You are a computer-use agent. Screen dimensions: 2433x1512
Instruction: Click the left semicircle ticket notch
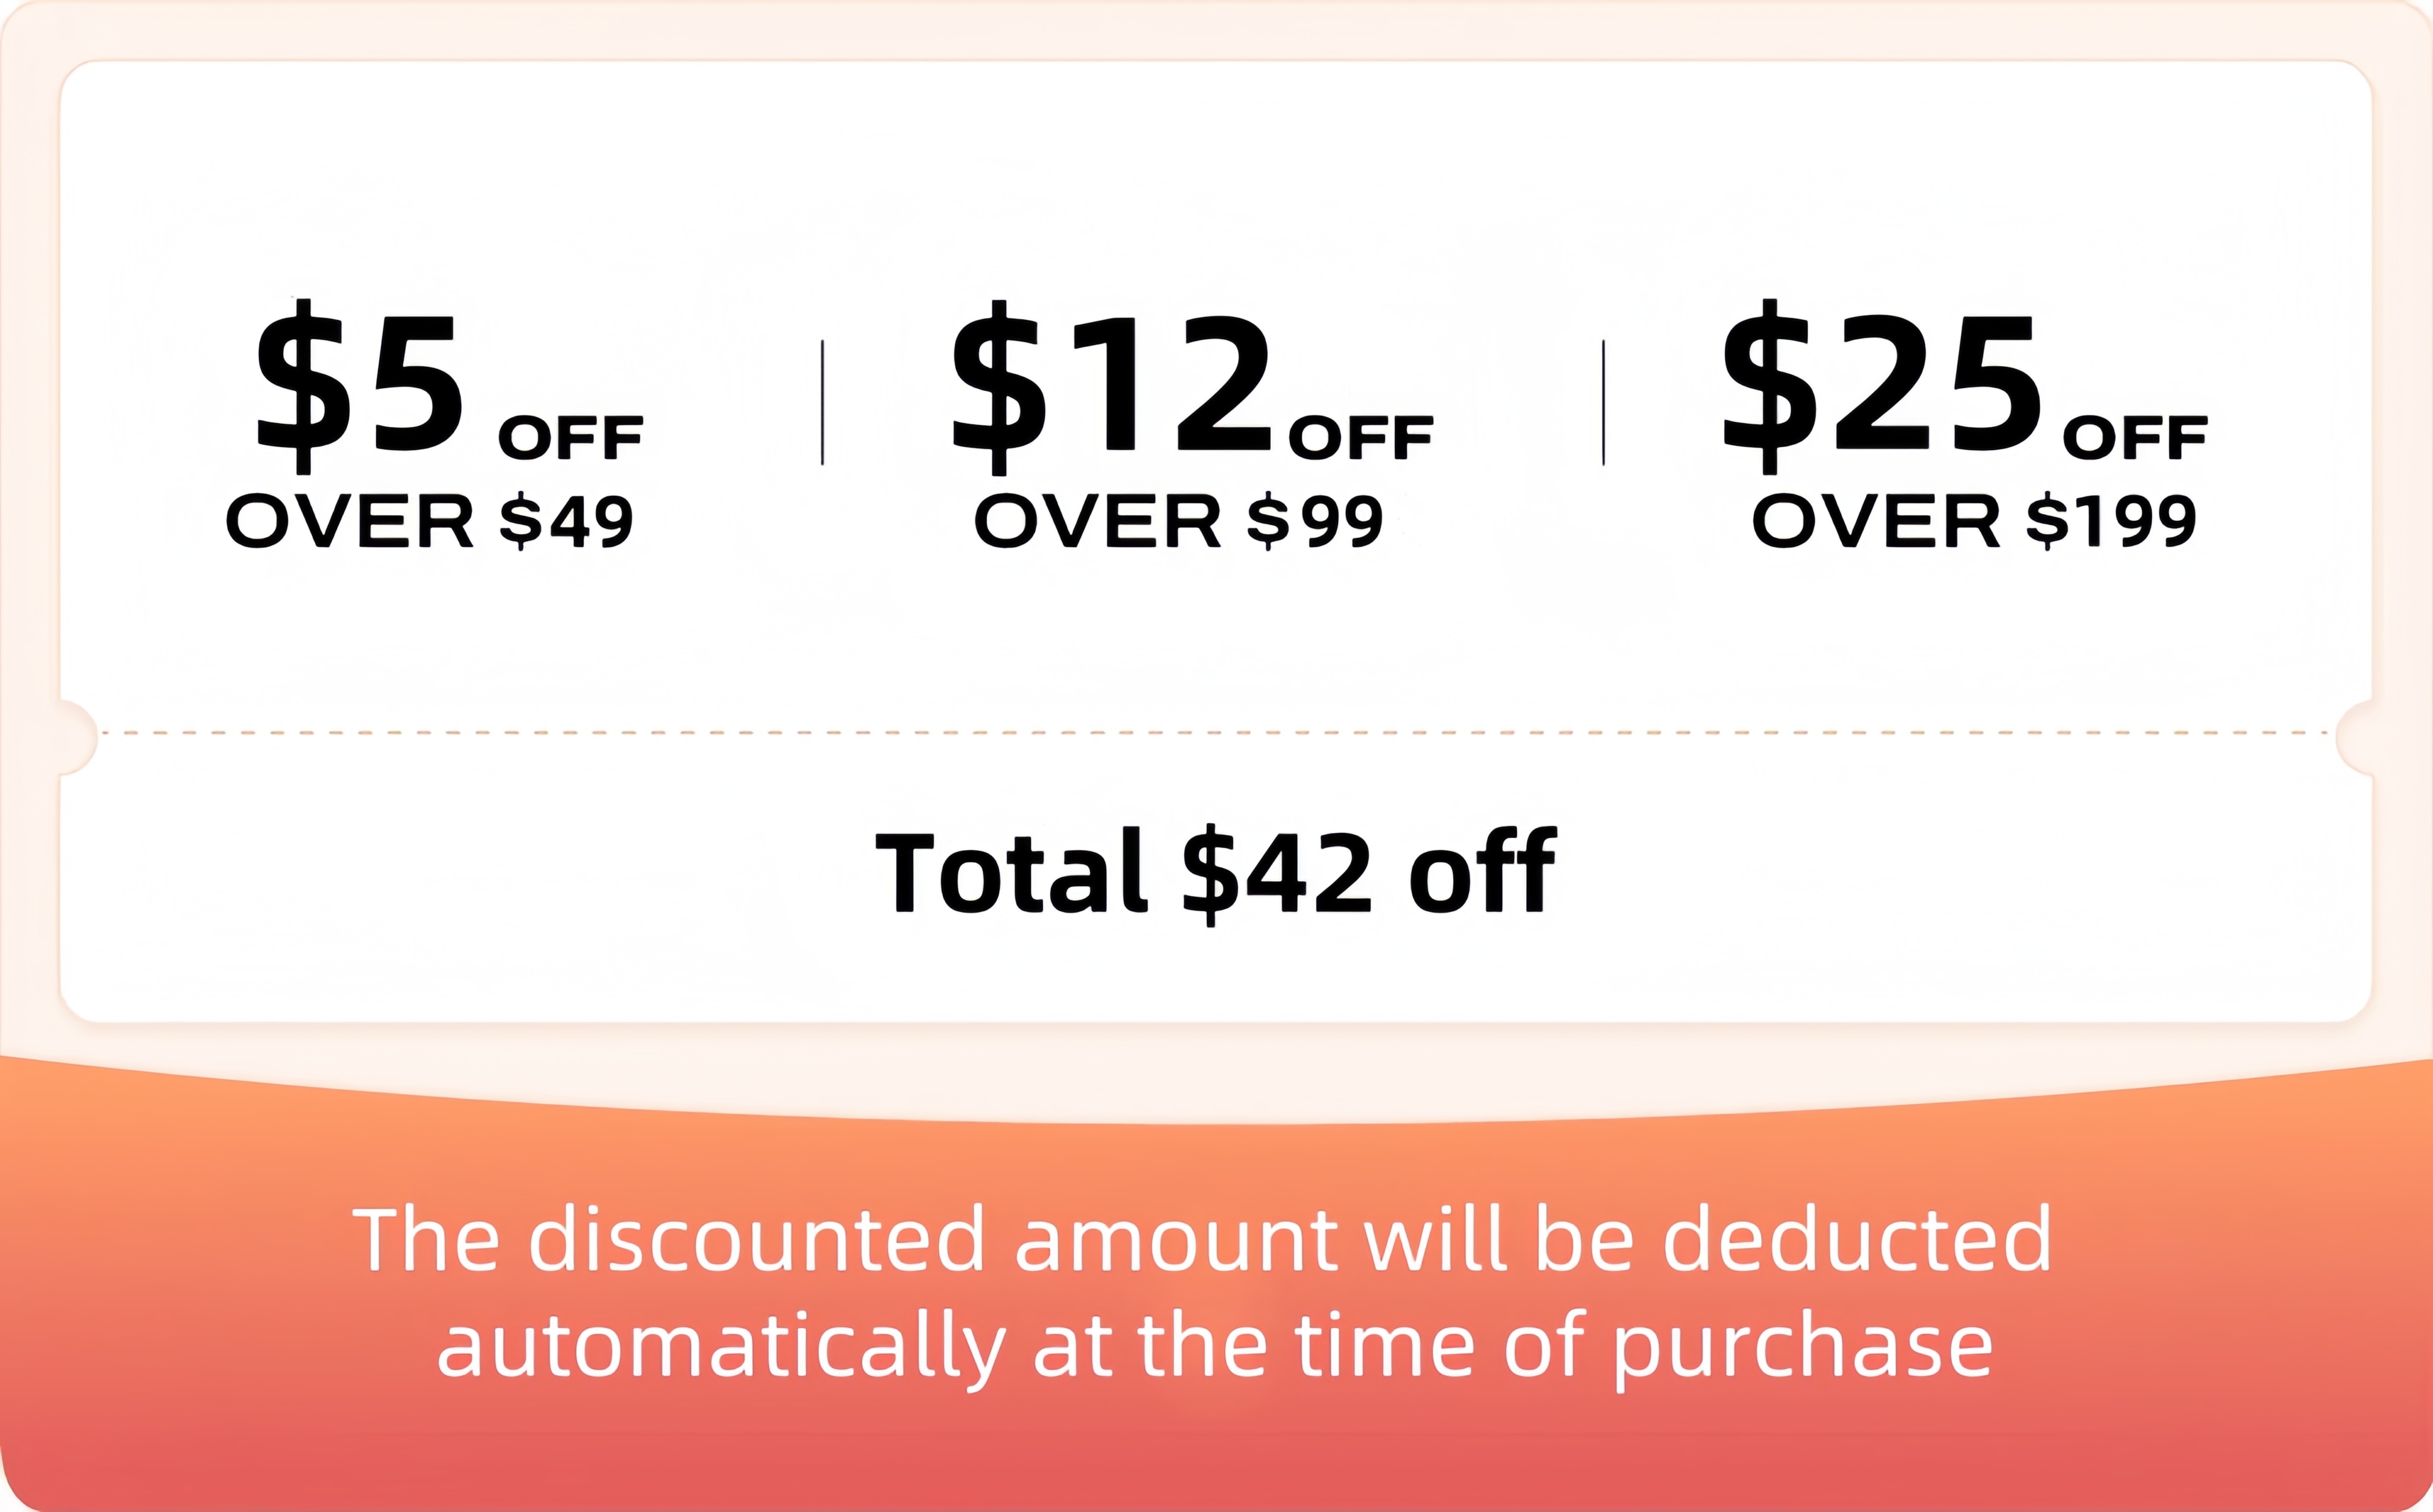point(78,737)
